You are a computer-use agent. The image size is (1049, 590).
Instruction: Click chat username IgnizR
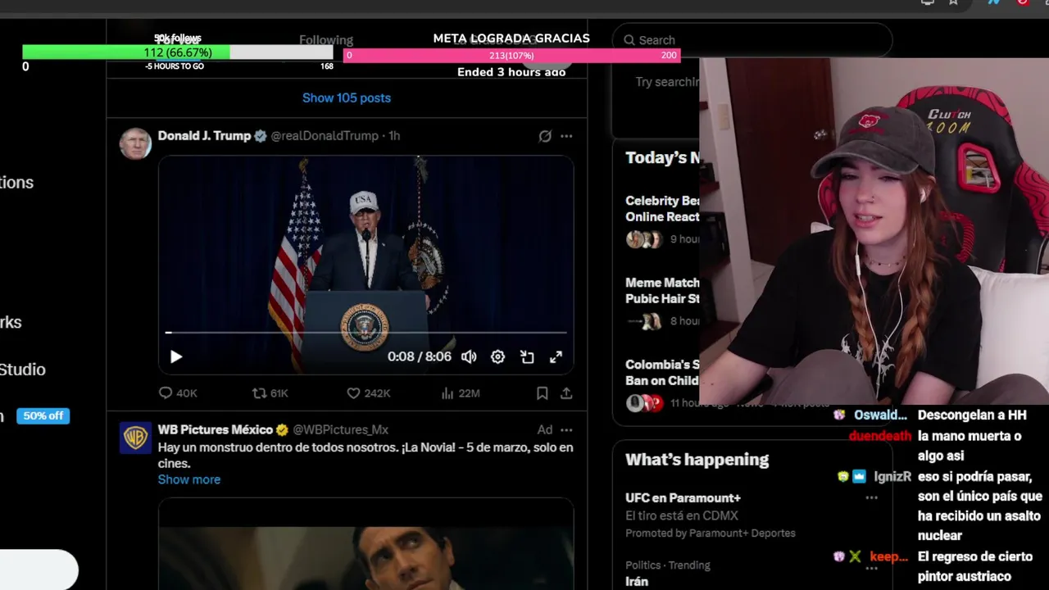click(892, 476)
